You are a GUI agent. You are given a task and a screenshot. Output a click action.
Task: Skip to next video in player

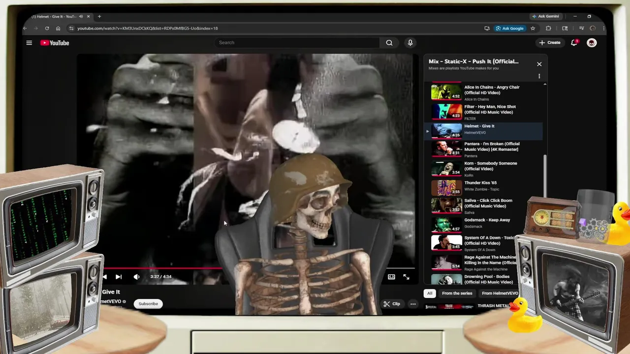pos(119,277)
